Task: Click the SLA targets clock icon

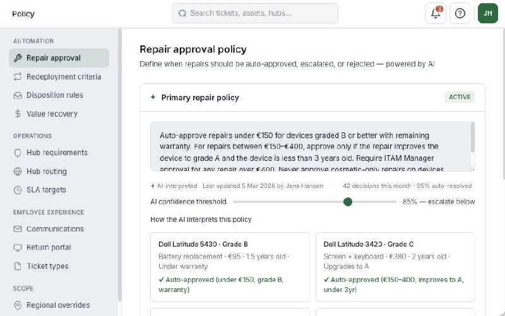Action: pyautogui.click(x=18, y=190)
